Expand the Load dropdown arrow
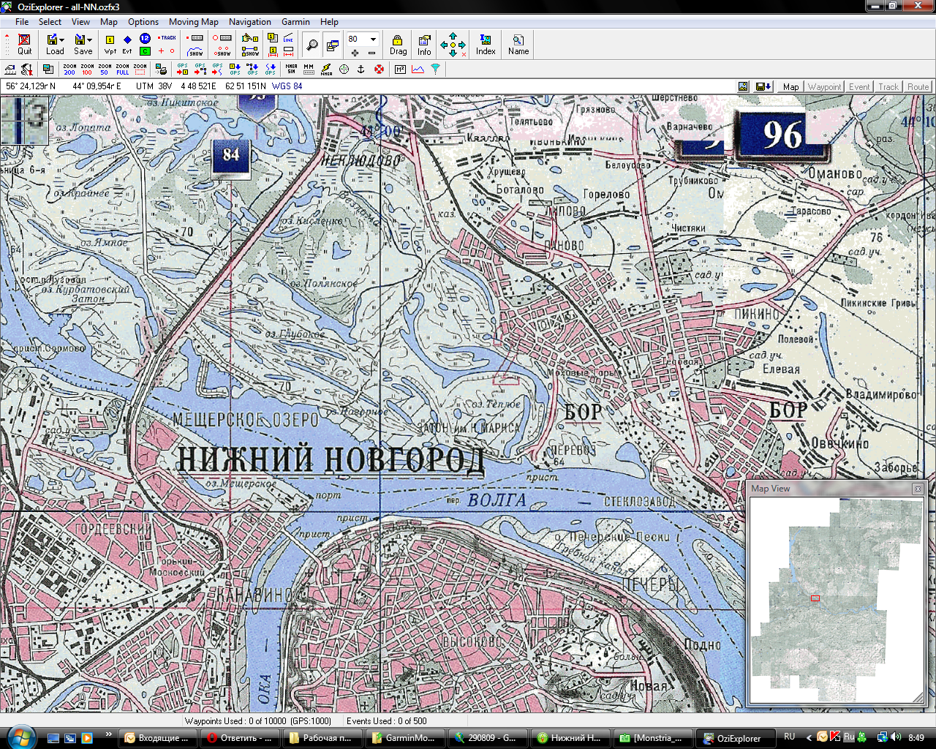The height and width of the screenshot is (749, 936). [62, 40]
